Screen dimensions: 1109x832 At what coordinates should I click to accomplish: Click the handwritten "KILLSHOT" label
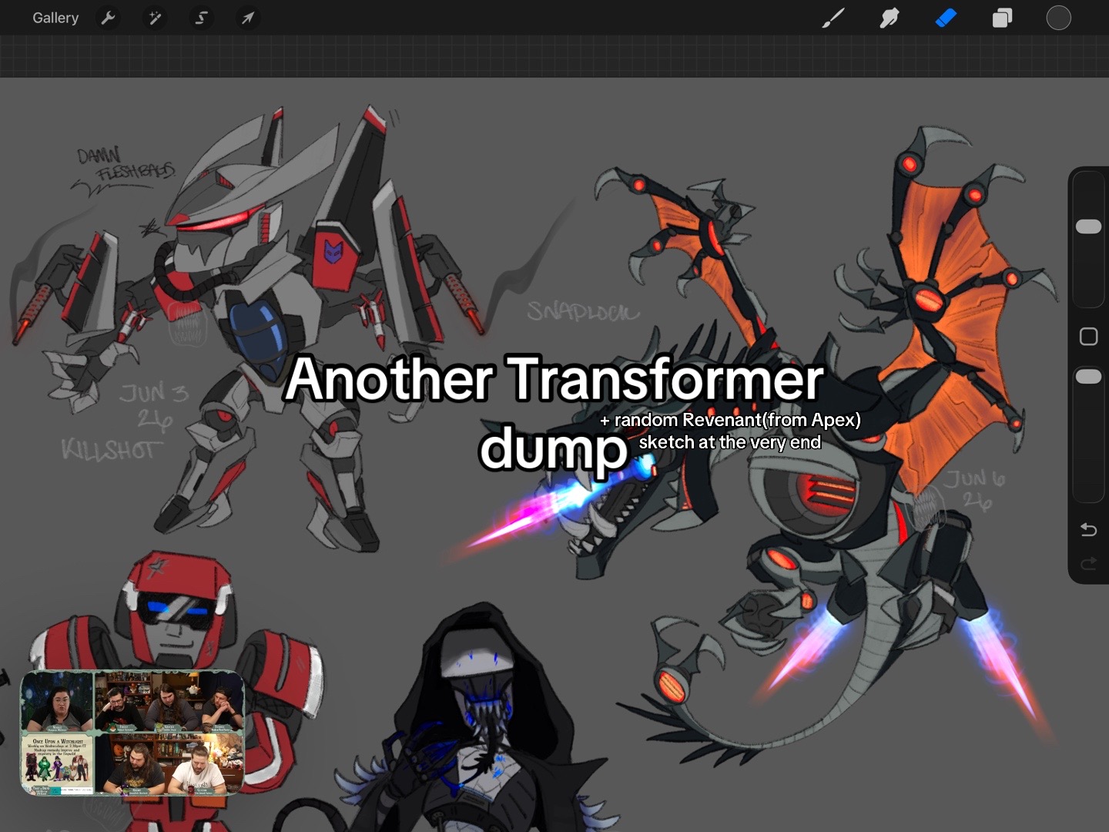(112, 449)
